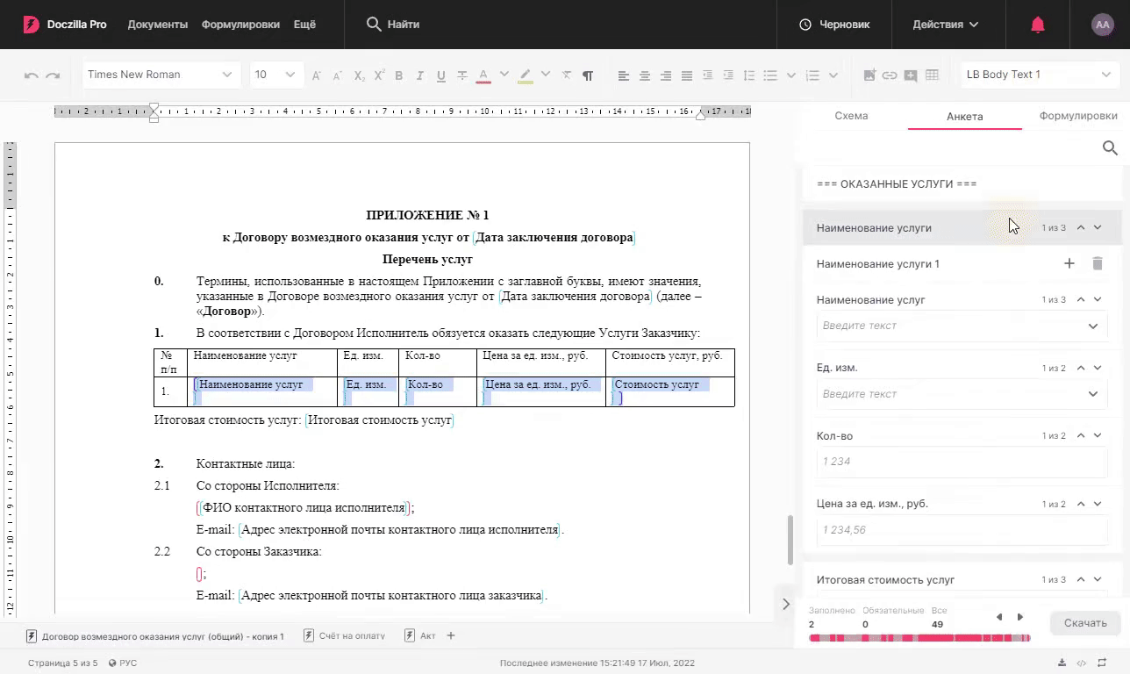Open the font size dropdown
The image size is (1130, 674).
click(x=276, y=75)
